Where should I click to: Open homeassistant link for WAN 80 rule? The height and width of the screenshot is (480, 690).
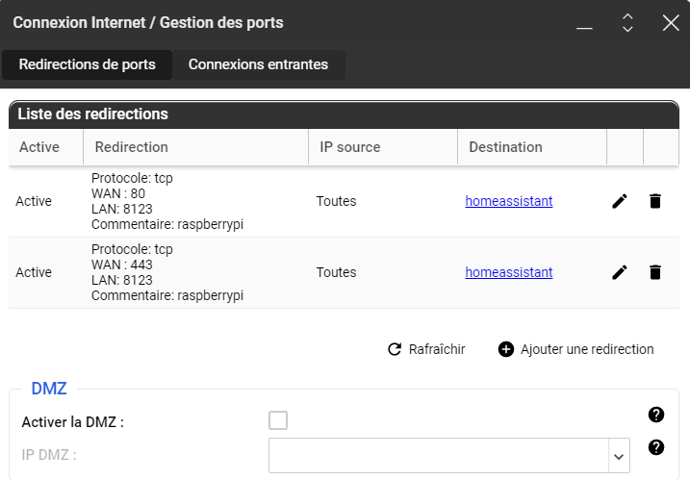509,201
